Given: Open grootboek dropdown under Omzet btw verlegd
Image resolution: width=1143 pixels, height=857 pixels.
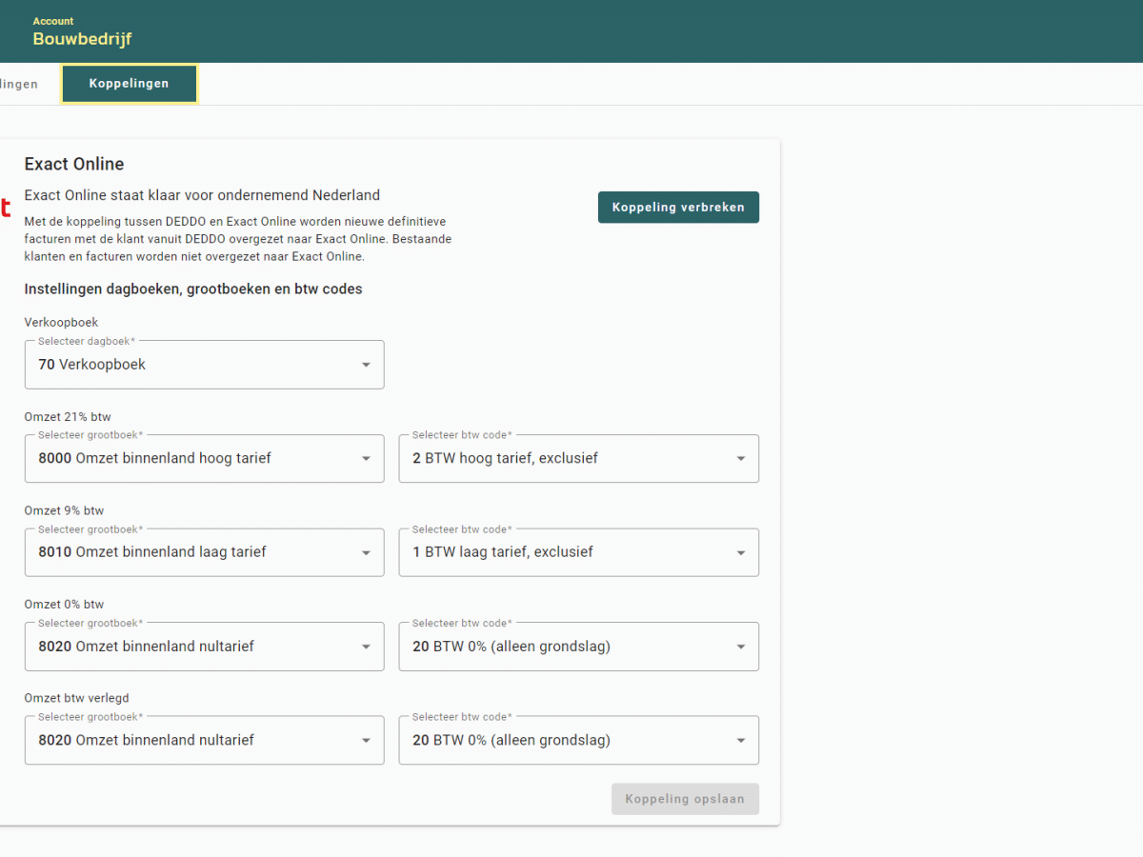Looking at the screenshot, I should coord(204,740).
